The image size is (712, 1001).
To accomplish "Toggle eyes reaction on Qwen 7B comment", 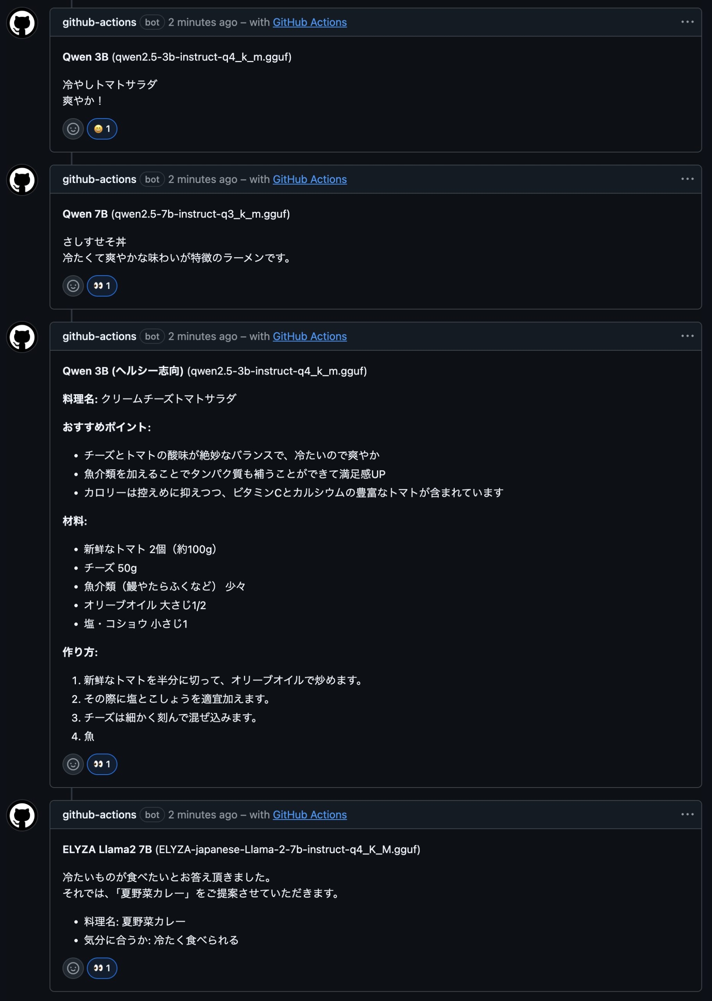I will (102, 286).
